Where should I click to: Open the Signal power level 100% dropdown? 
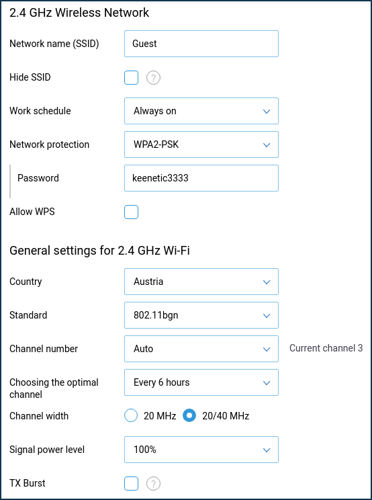(x=201, y=450)
